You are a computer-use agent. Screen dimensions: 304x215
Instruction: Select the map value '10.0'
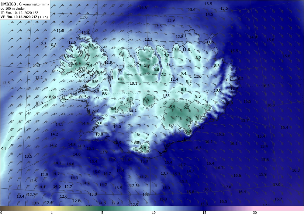click(x=217, y=90)
